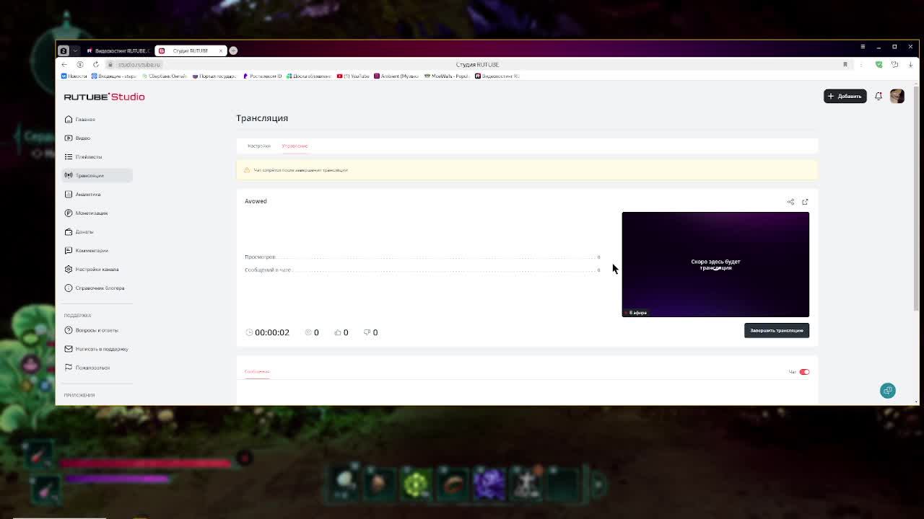Go back in browser
Viewport: 924px width, 519px height.
pos(64,64)
